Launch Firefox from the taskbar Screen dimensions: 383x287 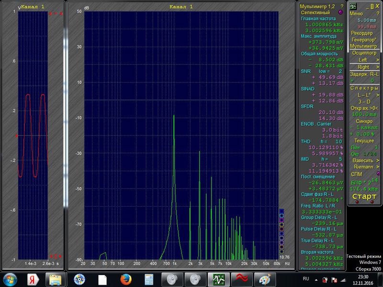click(126, 279)
